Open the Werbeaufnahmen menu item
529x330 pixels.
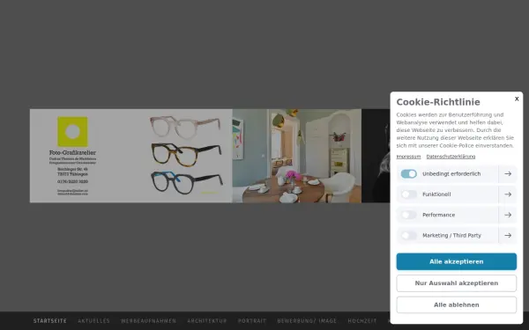tap(148, 321)
